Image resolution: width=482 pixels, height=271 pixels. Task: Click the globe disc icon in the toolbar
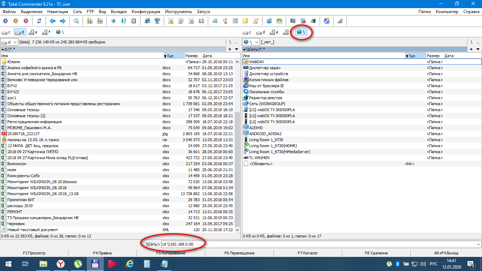point(326,21)
